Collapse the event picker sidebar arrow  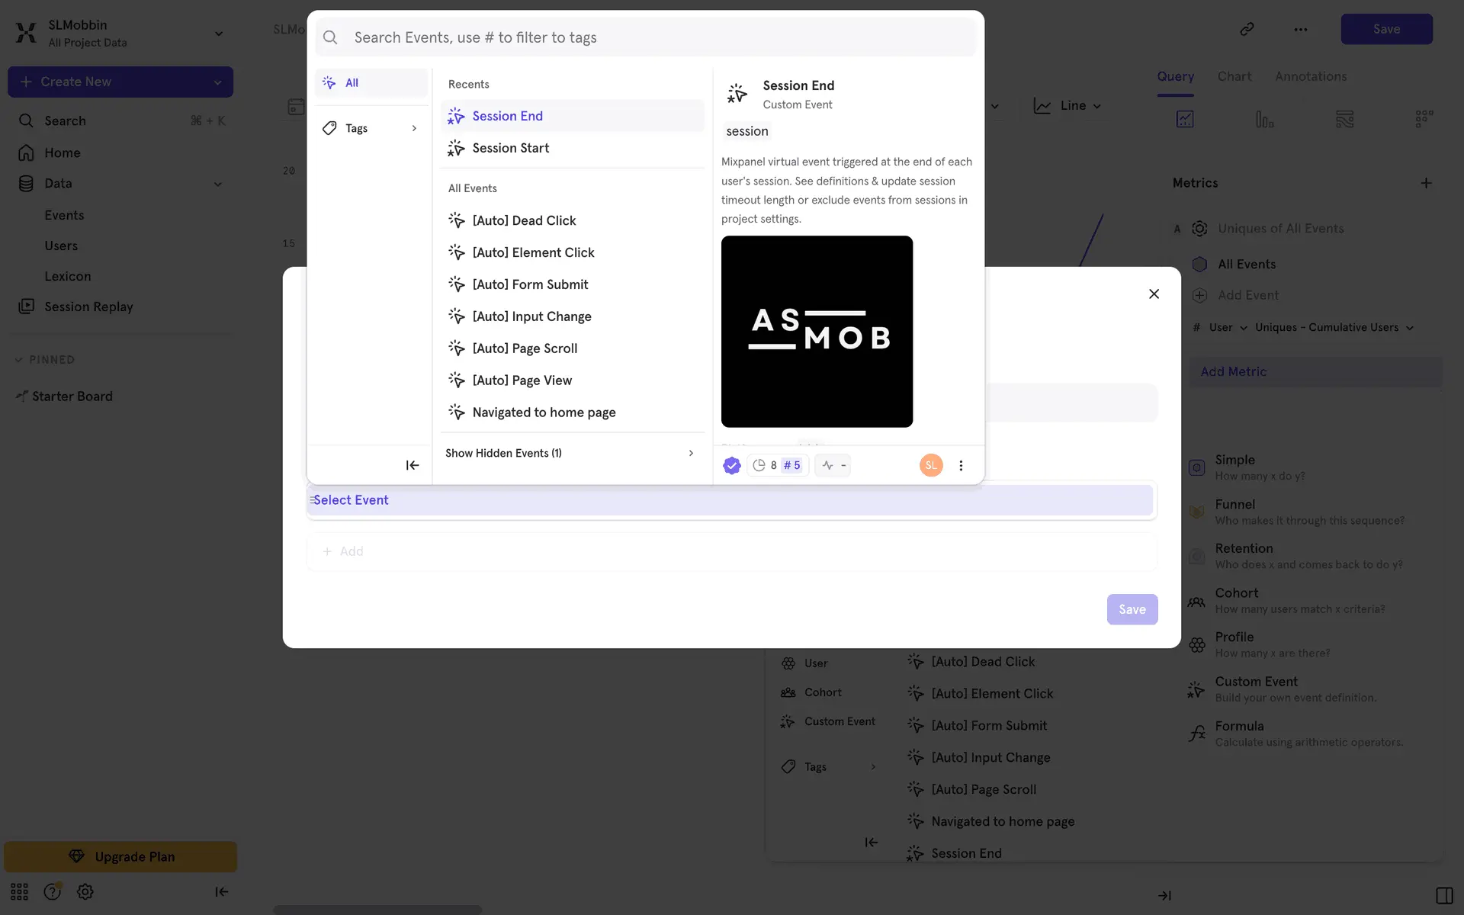tap(412, 465)
